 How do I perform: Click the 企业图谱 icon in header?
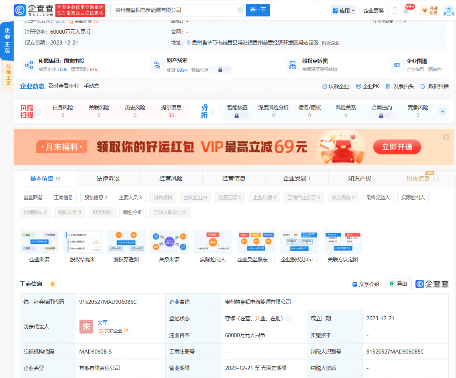pos(397,65)
